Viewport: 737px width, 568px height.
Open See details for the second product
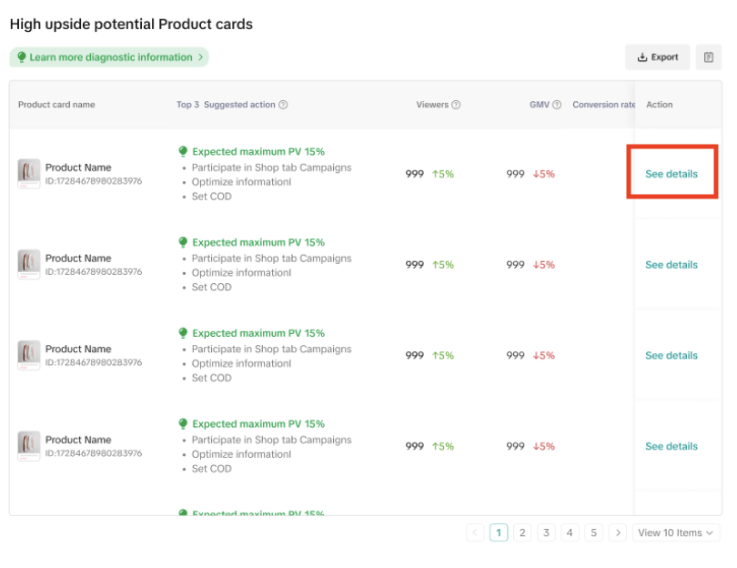point(671,265)
